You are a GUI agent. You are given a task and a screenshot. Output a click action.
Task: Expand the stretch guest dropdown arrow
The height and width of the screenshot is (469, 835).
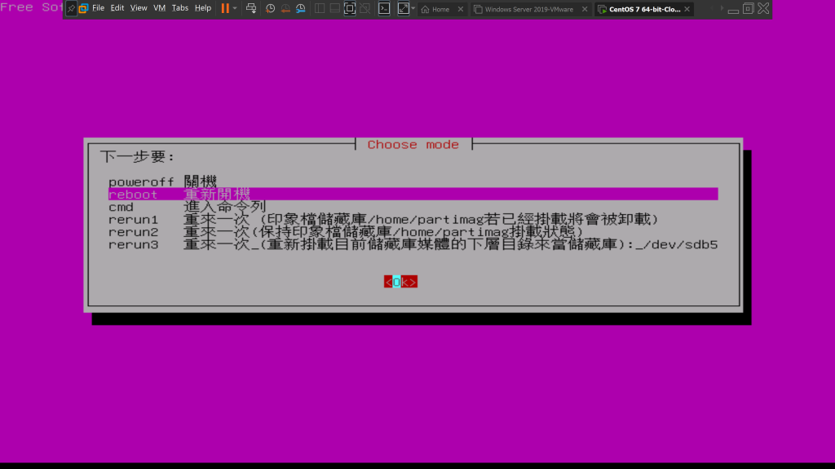413,8
